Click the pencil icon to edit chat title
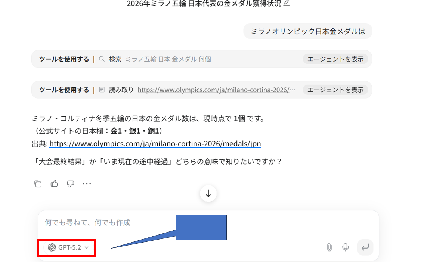This screenshot has height=262, width=421. click(287, 3)
